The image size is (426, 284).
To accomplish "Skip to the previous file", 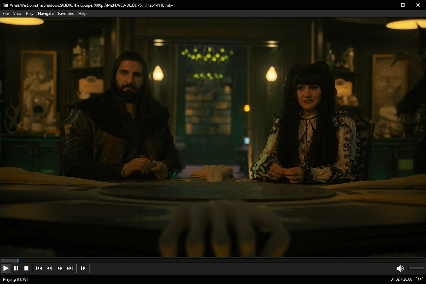I will [39, 268].
